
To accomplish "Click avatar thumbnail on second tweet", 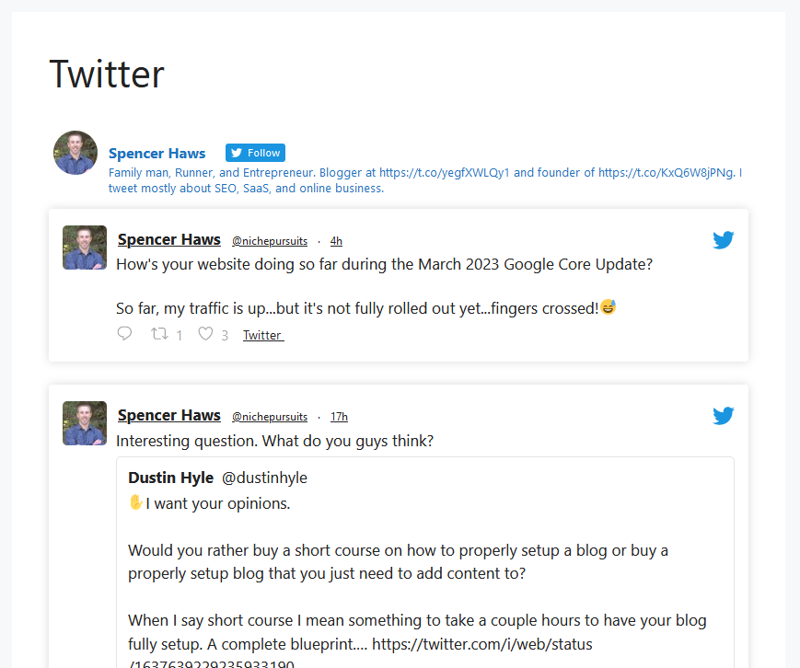I will [85, 423].
